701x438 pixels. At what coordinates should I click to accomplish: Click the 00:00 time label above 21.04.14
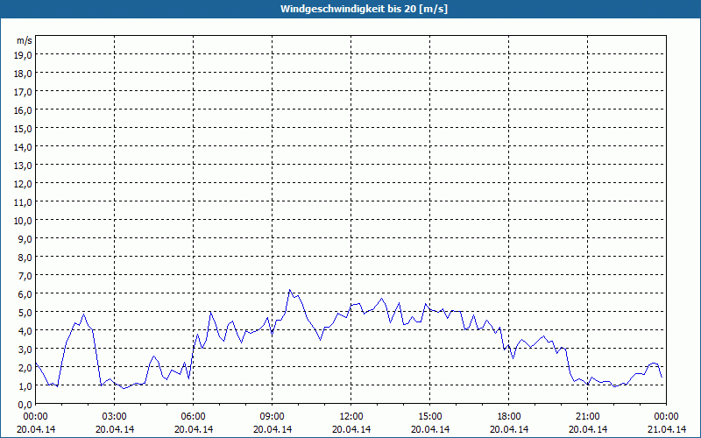click(667, 417)
